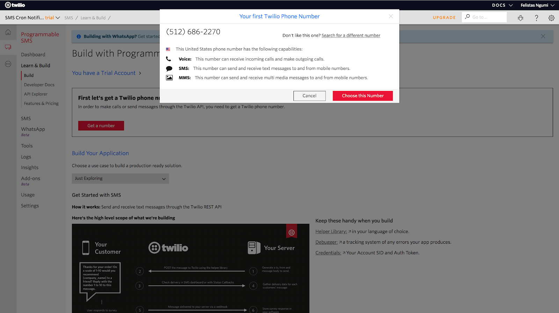Open Features & Pricing in sidebar
The image size is (559, 313).
pos(41,104)
